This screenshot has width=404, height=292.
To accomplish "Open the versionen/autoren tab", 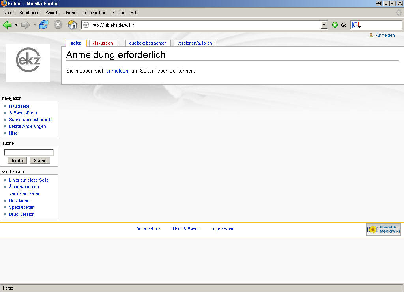I will [x=195, y=43].
